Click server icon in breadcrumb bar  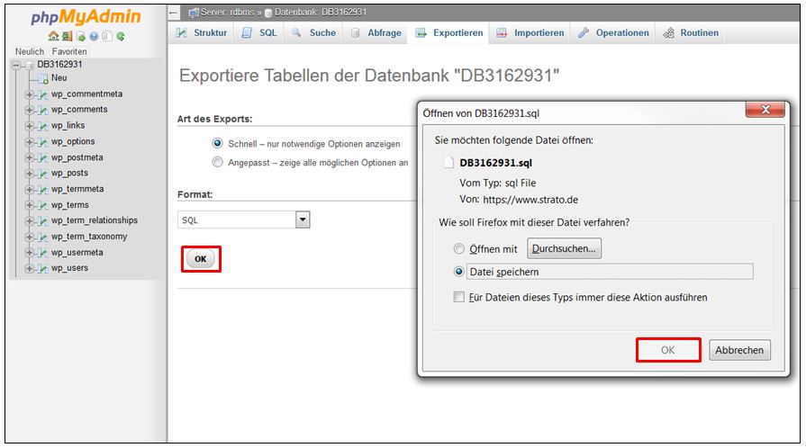(194, 13)
